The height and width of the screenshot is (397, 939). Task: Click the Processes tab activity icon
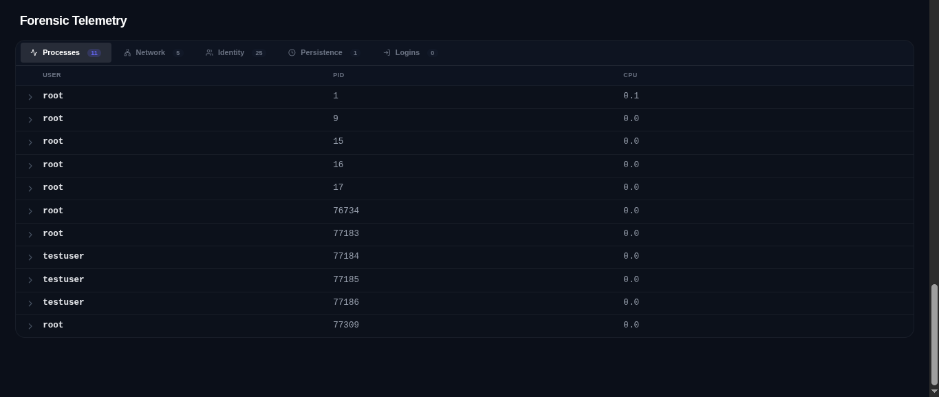34,52
